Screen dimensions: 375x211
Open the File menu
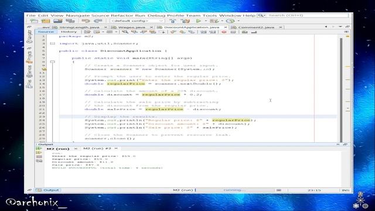pyautogui.click(x=31, y=15)
